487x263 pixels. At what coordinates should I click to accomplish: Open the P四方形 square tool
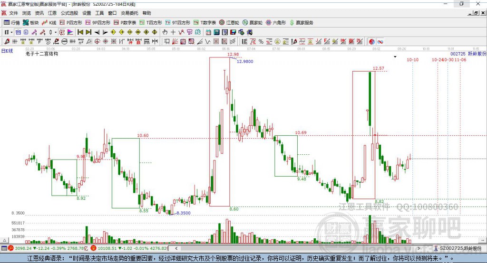(x=71, y=23)
